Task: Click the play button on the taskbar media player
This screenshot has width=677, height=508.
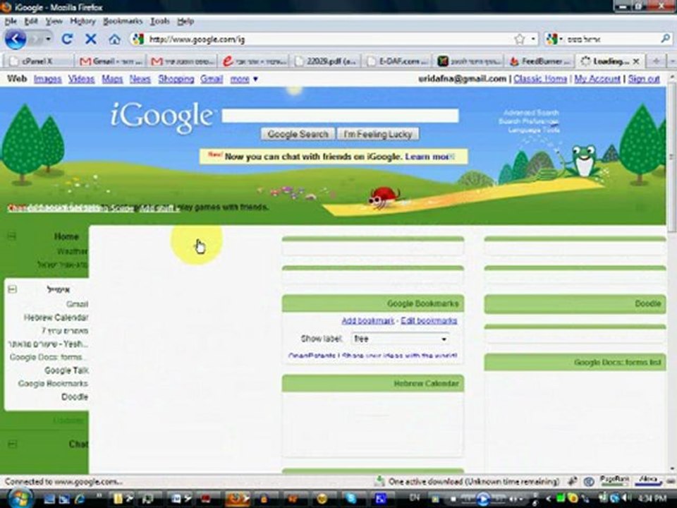Action: pos(484,500)
